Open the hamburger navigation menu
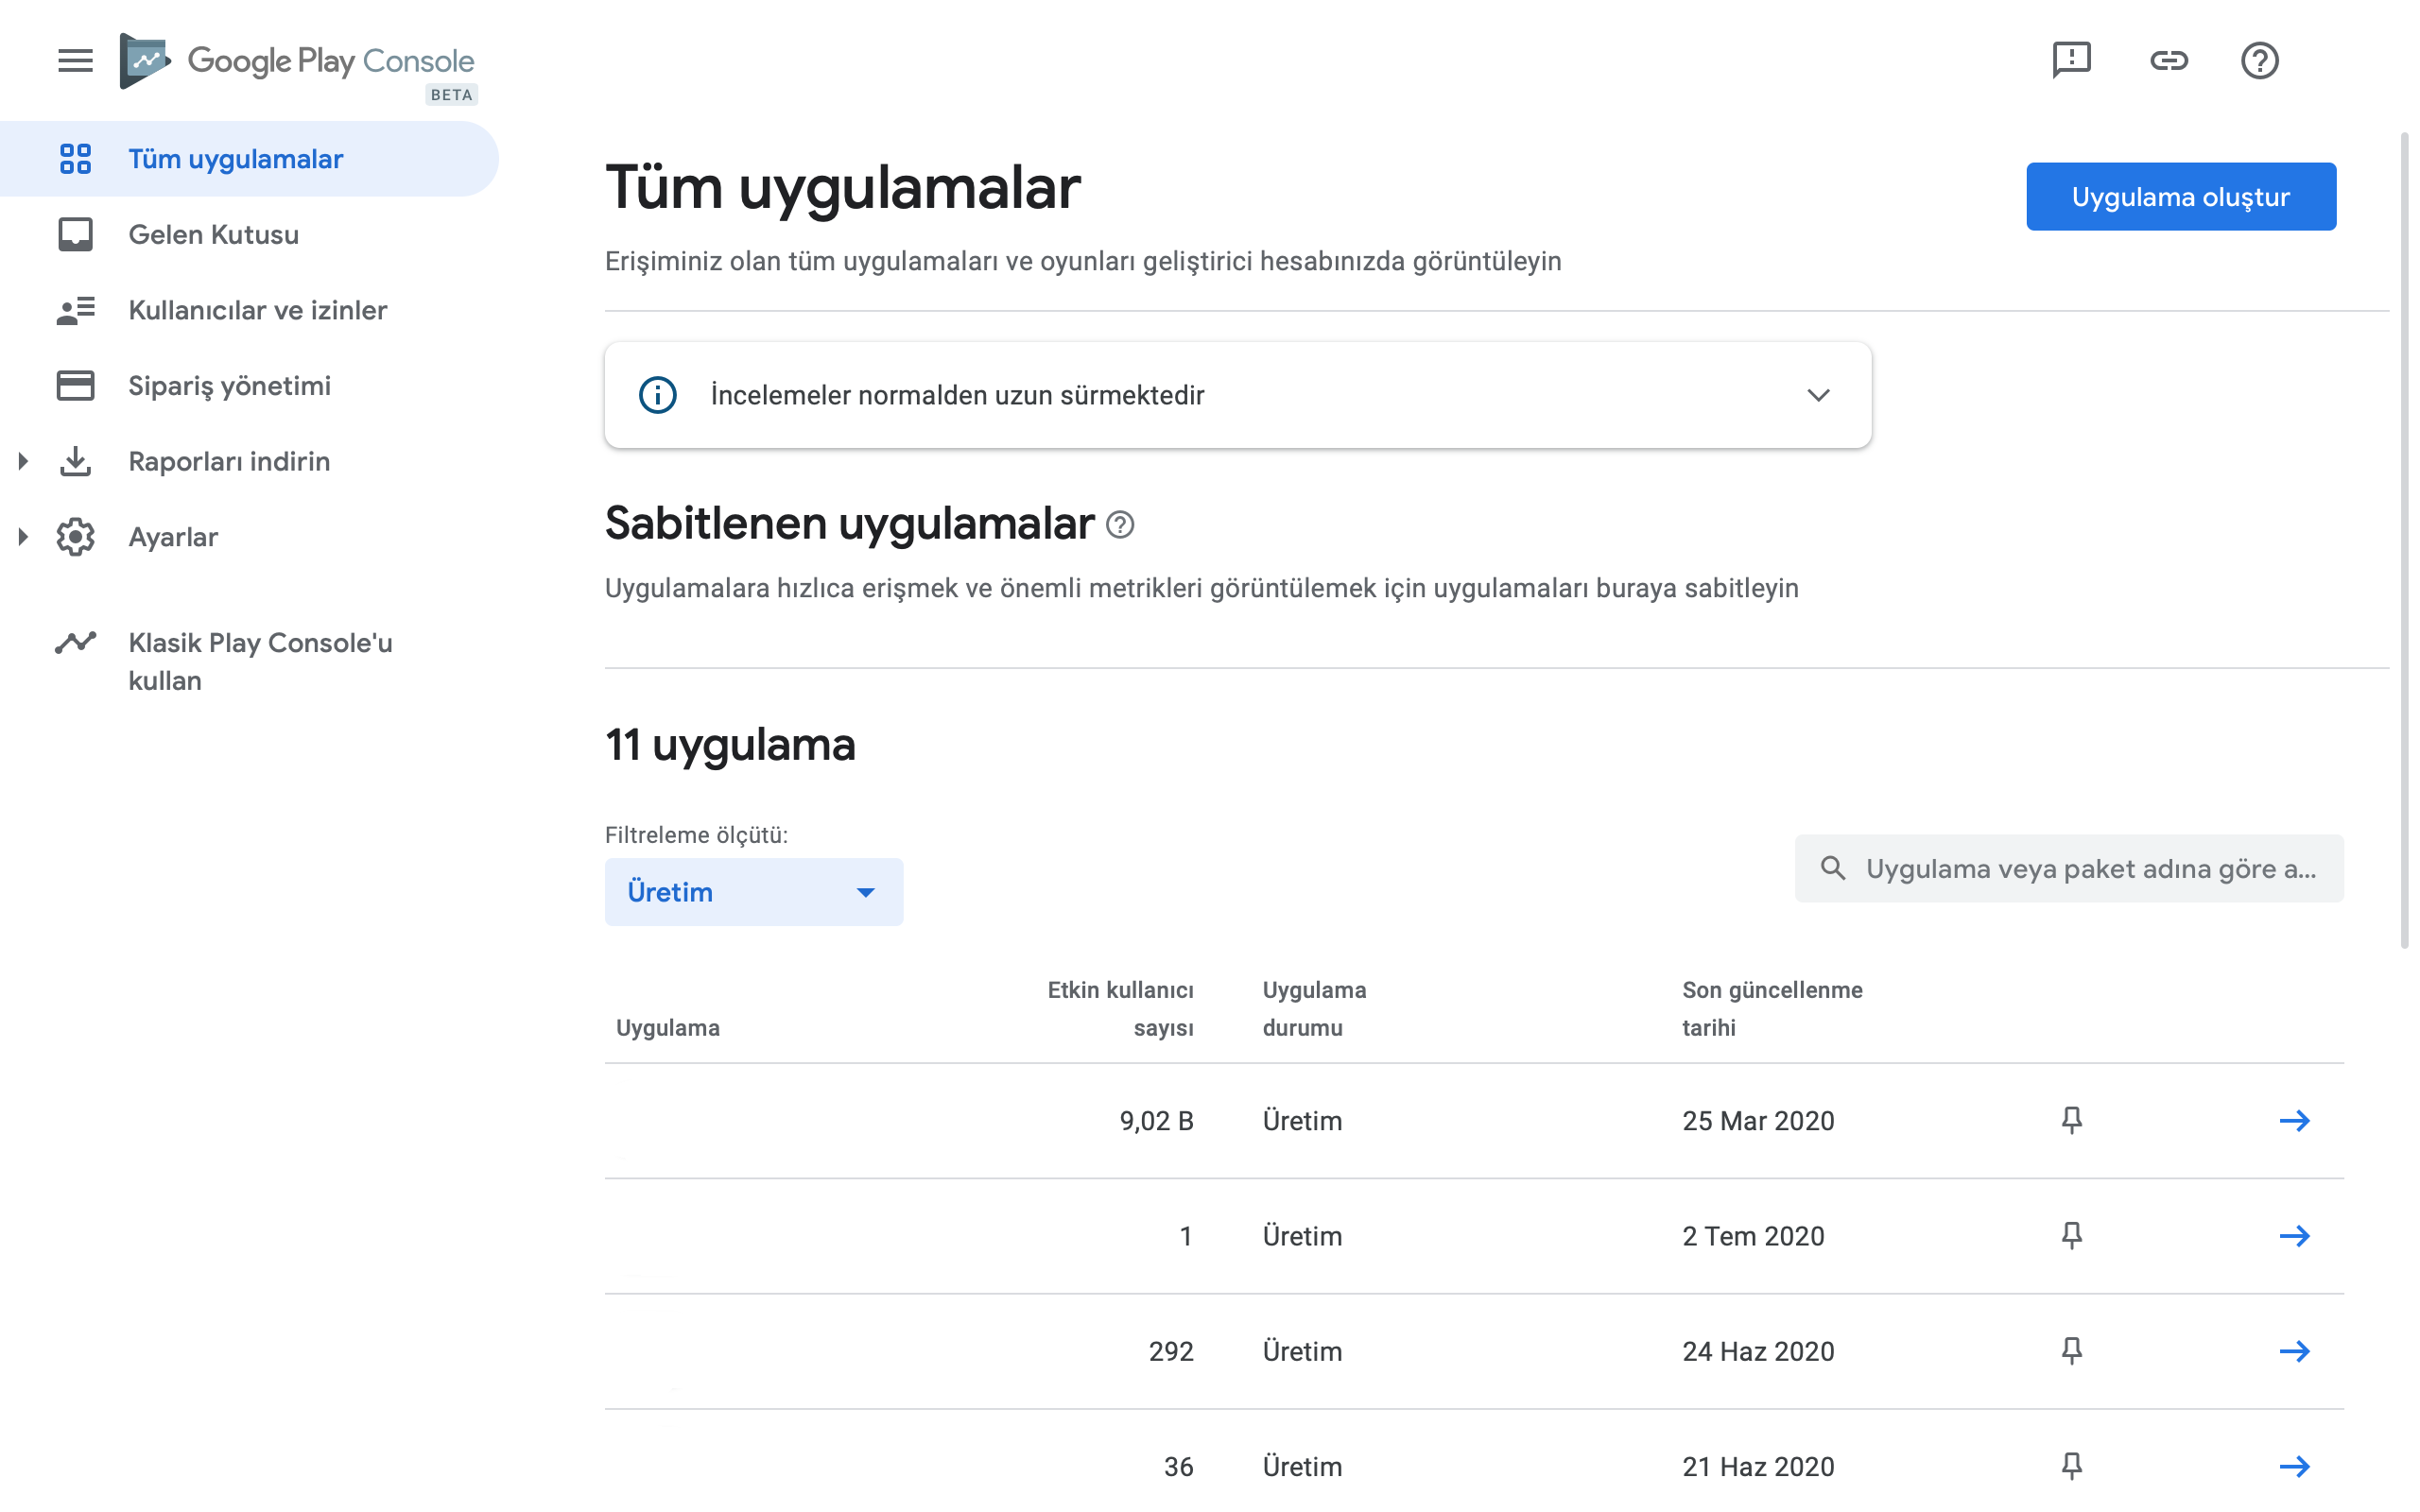The height and width of the screenshot is (1512, 2420). (75, 60)
